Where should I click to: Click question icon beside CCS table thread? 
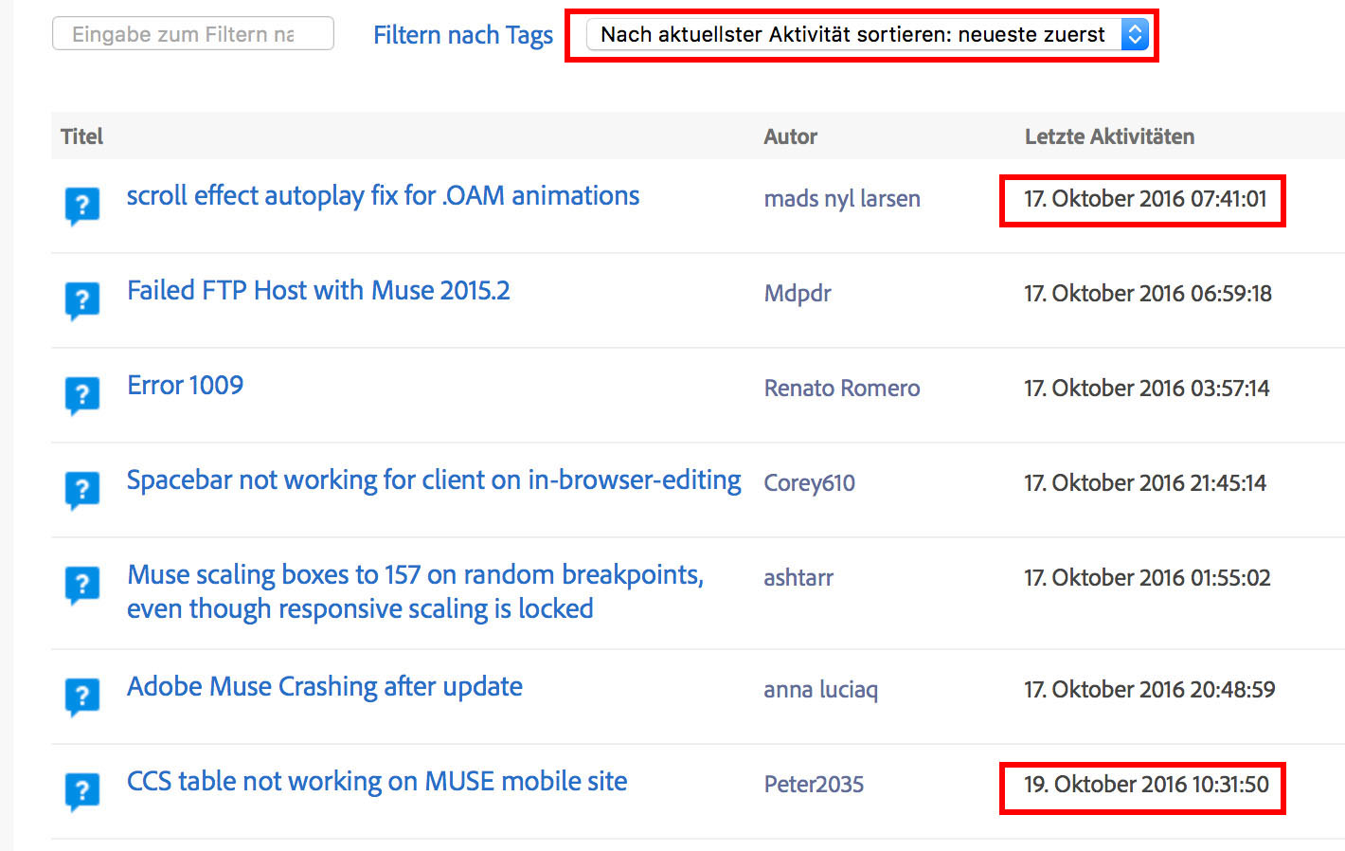82,791
